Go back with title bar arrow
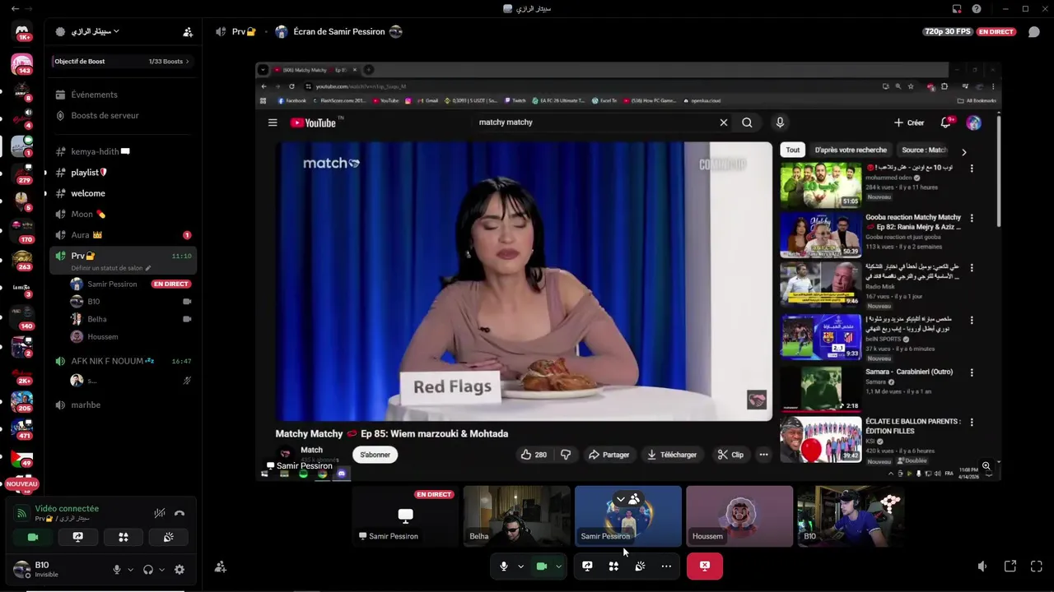 tap(15, 8)
